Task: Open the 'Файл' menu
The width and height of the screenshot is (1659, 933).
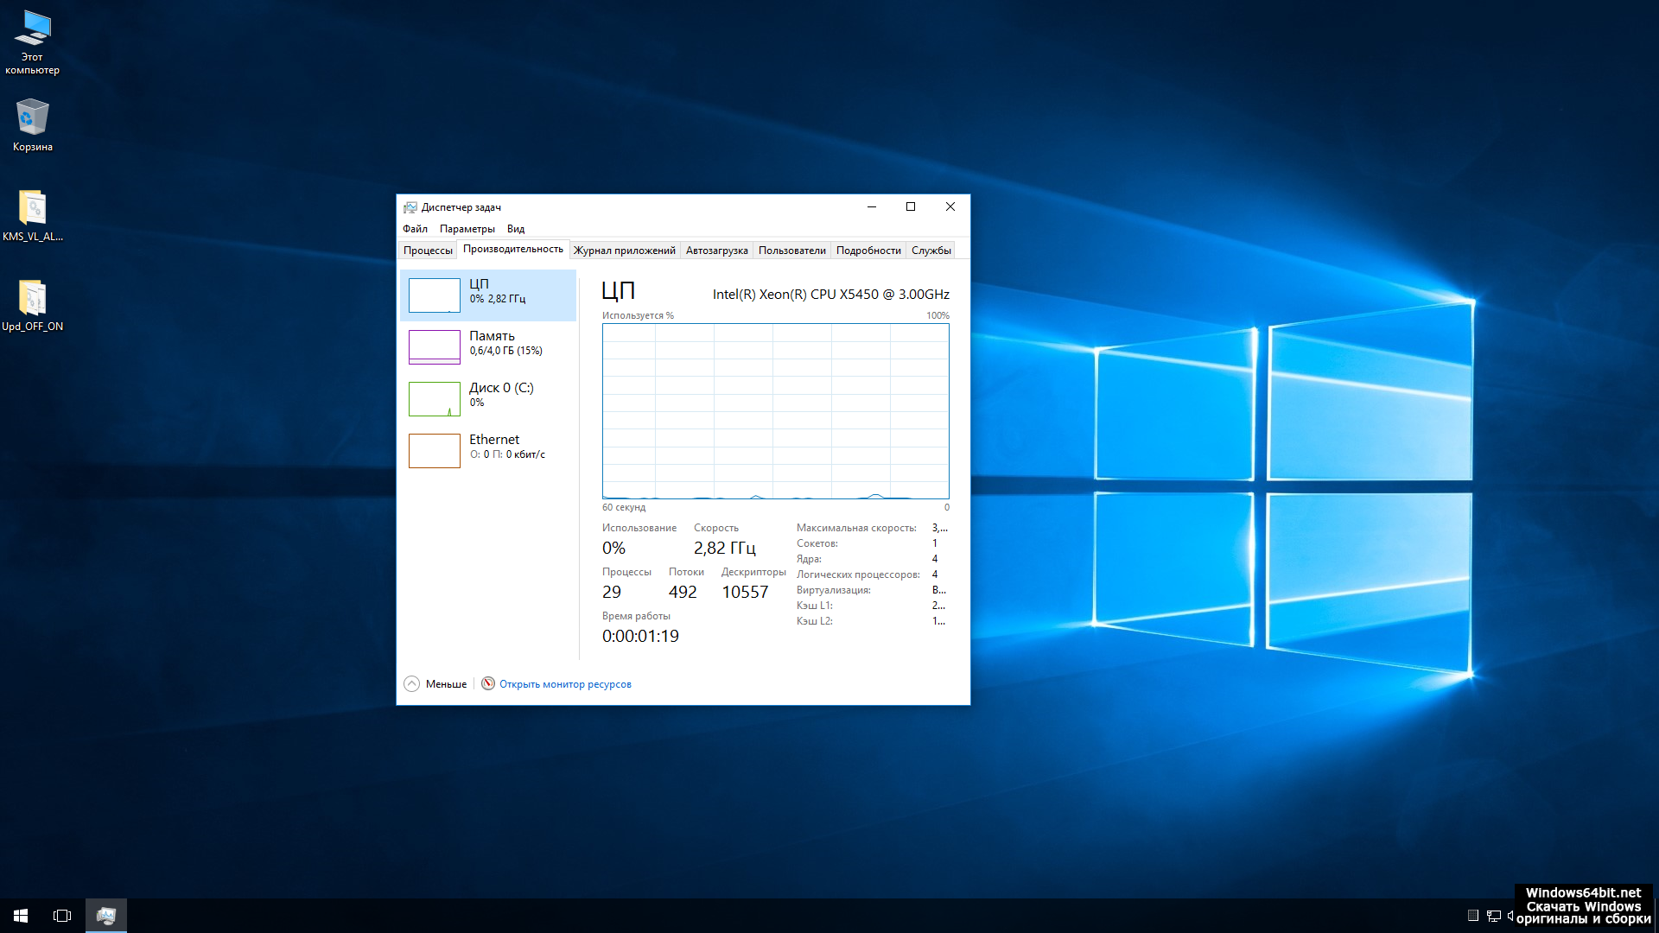Action: 415,229
